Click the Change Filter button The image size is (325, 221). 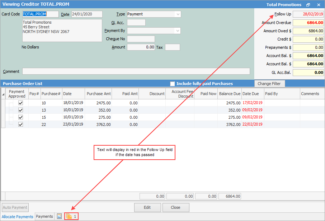pyautogui.click(x=269, y=84)
